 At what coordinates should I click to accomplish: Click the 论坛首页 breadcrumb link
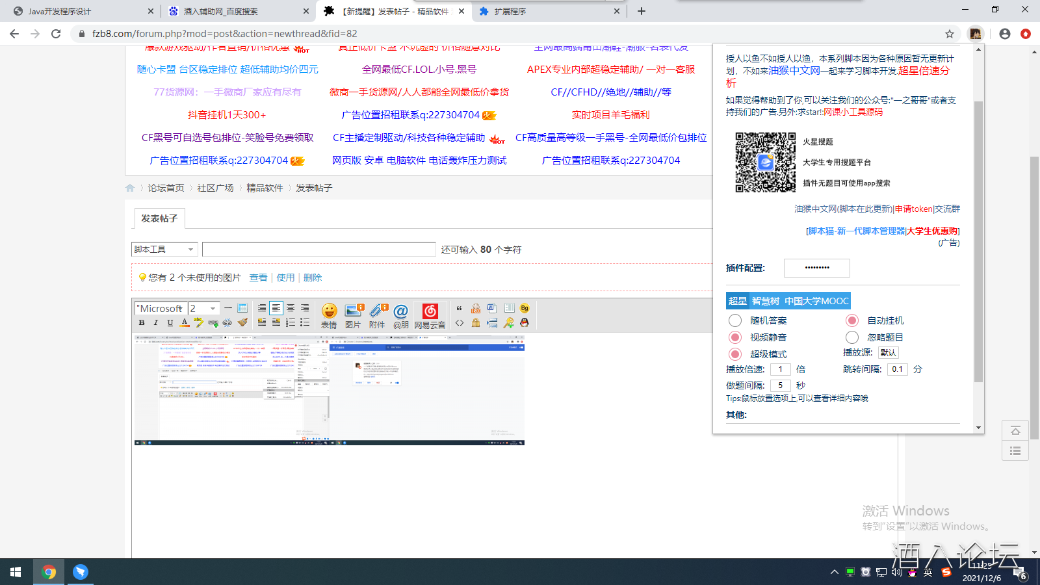coord(166,188)
